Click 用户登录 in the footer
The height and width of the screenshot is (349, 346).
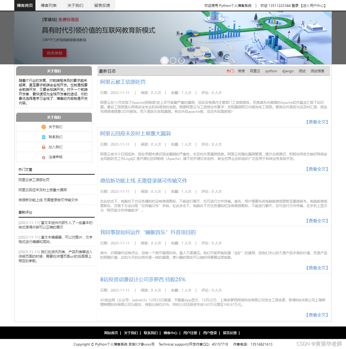click(210, 333)
